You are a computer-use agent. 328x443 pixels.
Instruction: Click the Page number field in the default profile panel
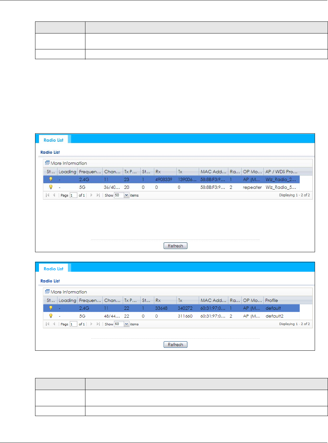click(73, 324)
